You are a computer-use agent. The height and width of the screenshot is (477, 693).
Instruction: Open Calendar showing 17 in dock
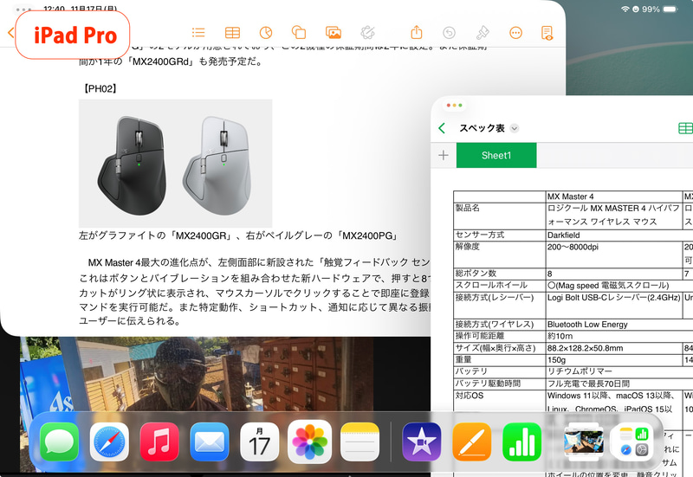(x=259, y=442)
